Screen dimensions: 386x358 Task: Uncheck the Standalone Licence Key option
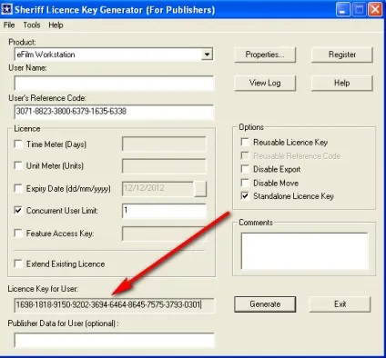click(245, 196)
